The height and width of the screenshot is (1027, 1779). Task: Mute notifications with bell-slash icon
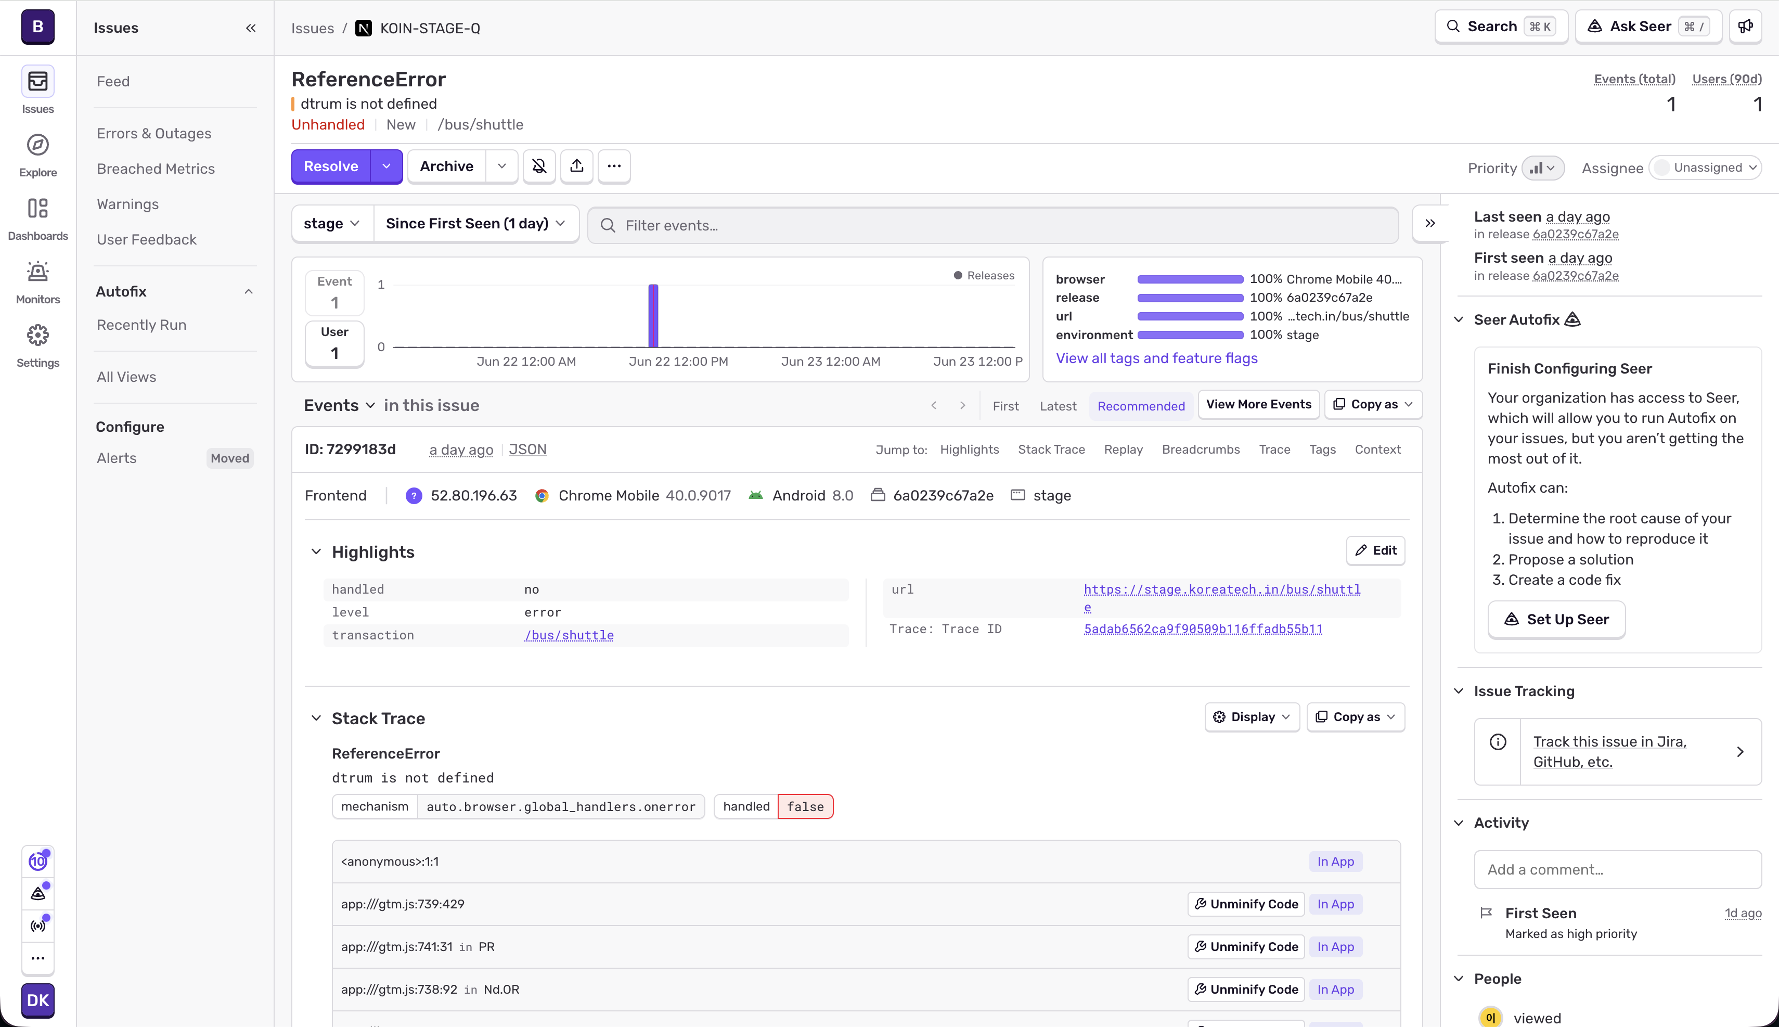click(539, 166)
